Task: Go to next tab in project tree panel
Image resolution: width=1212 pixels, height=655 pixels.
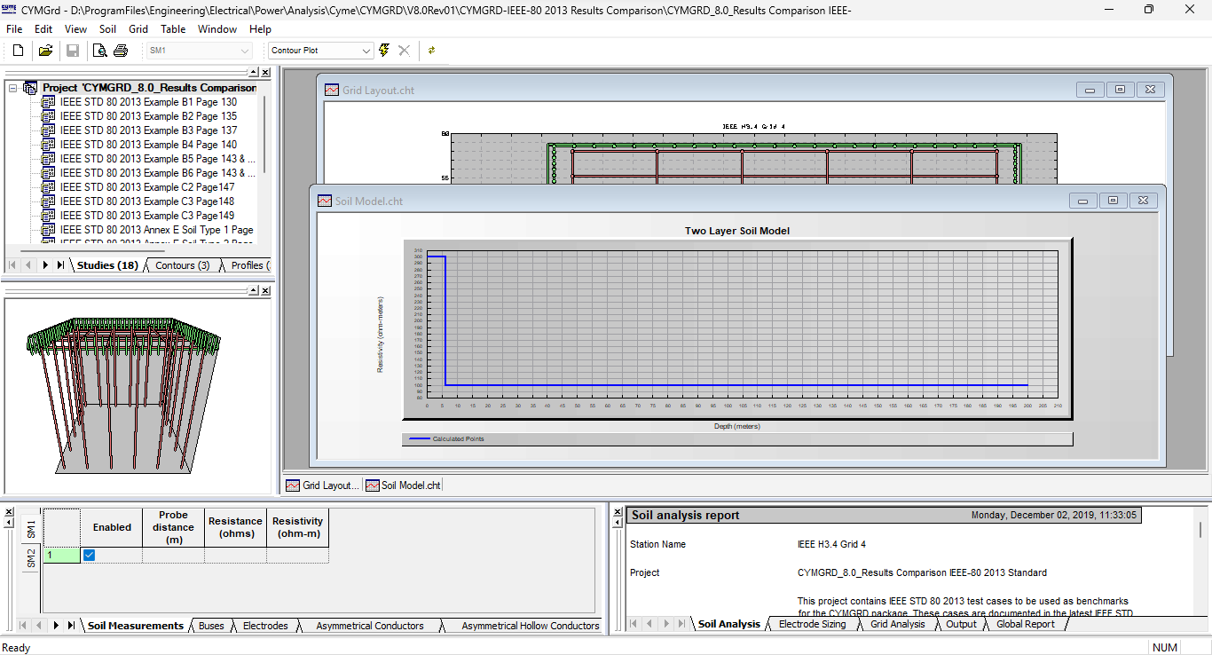Action: pyautogui.click(x=45, y=265)
